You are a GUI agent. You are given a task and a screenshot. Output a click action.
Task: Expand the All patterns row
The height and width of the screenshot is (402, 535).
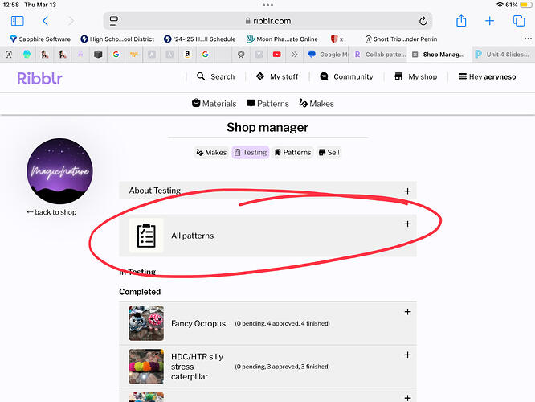click(407, 224)
